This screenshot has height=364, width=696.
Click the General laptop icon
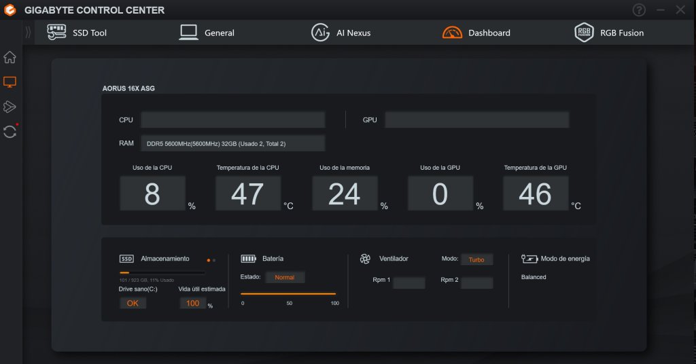tap(189, 33)
